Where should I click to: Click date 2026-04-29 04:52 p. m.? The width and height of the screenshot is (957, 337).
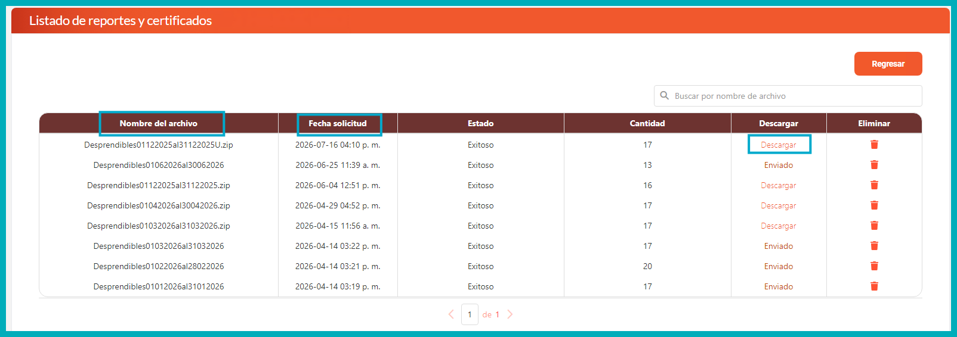point(338,205)
